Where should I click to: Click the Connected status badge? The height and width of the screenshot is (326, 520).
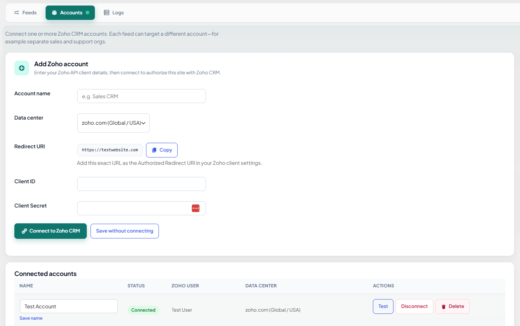click(x=143, y=310)
